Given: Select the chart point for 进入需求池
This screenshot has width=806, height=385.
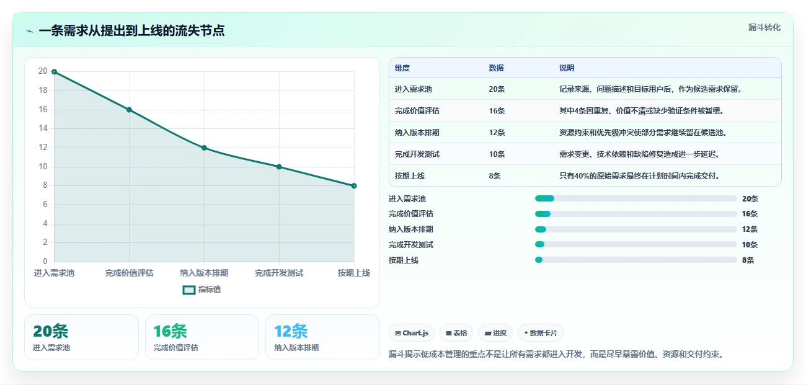Looking at the screenshot, I should (x=55, y=72).
